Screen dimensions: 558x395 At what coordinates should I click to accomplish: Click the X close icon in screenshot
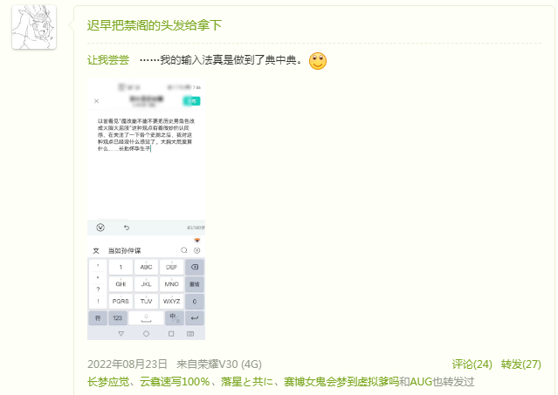tap(96, 101)
